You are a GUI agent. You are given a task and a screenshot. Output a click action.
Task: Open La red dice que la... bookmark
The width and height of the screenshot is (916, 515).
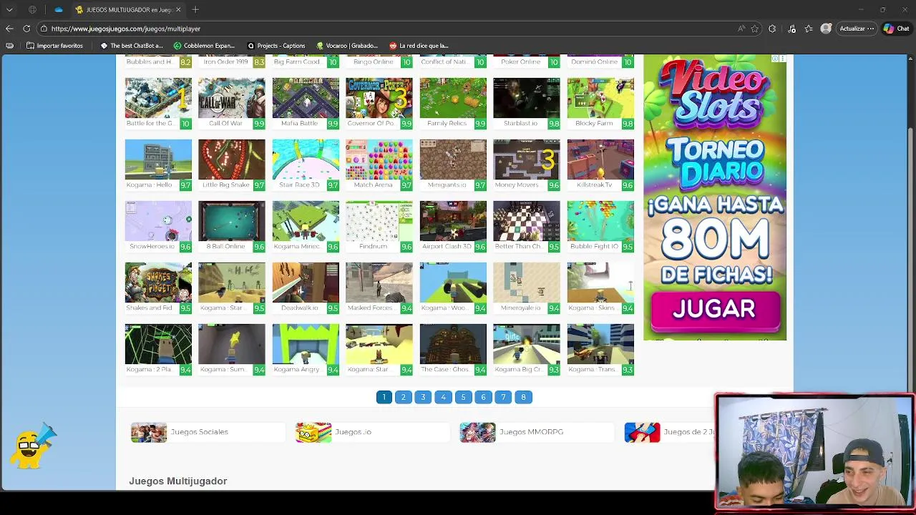(x=419, y=46)
